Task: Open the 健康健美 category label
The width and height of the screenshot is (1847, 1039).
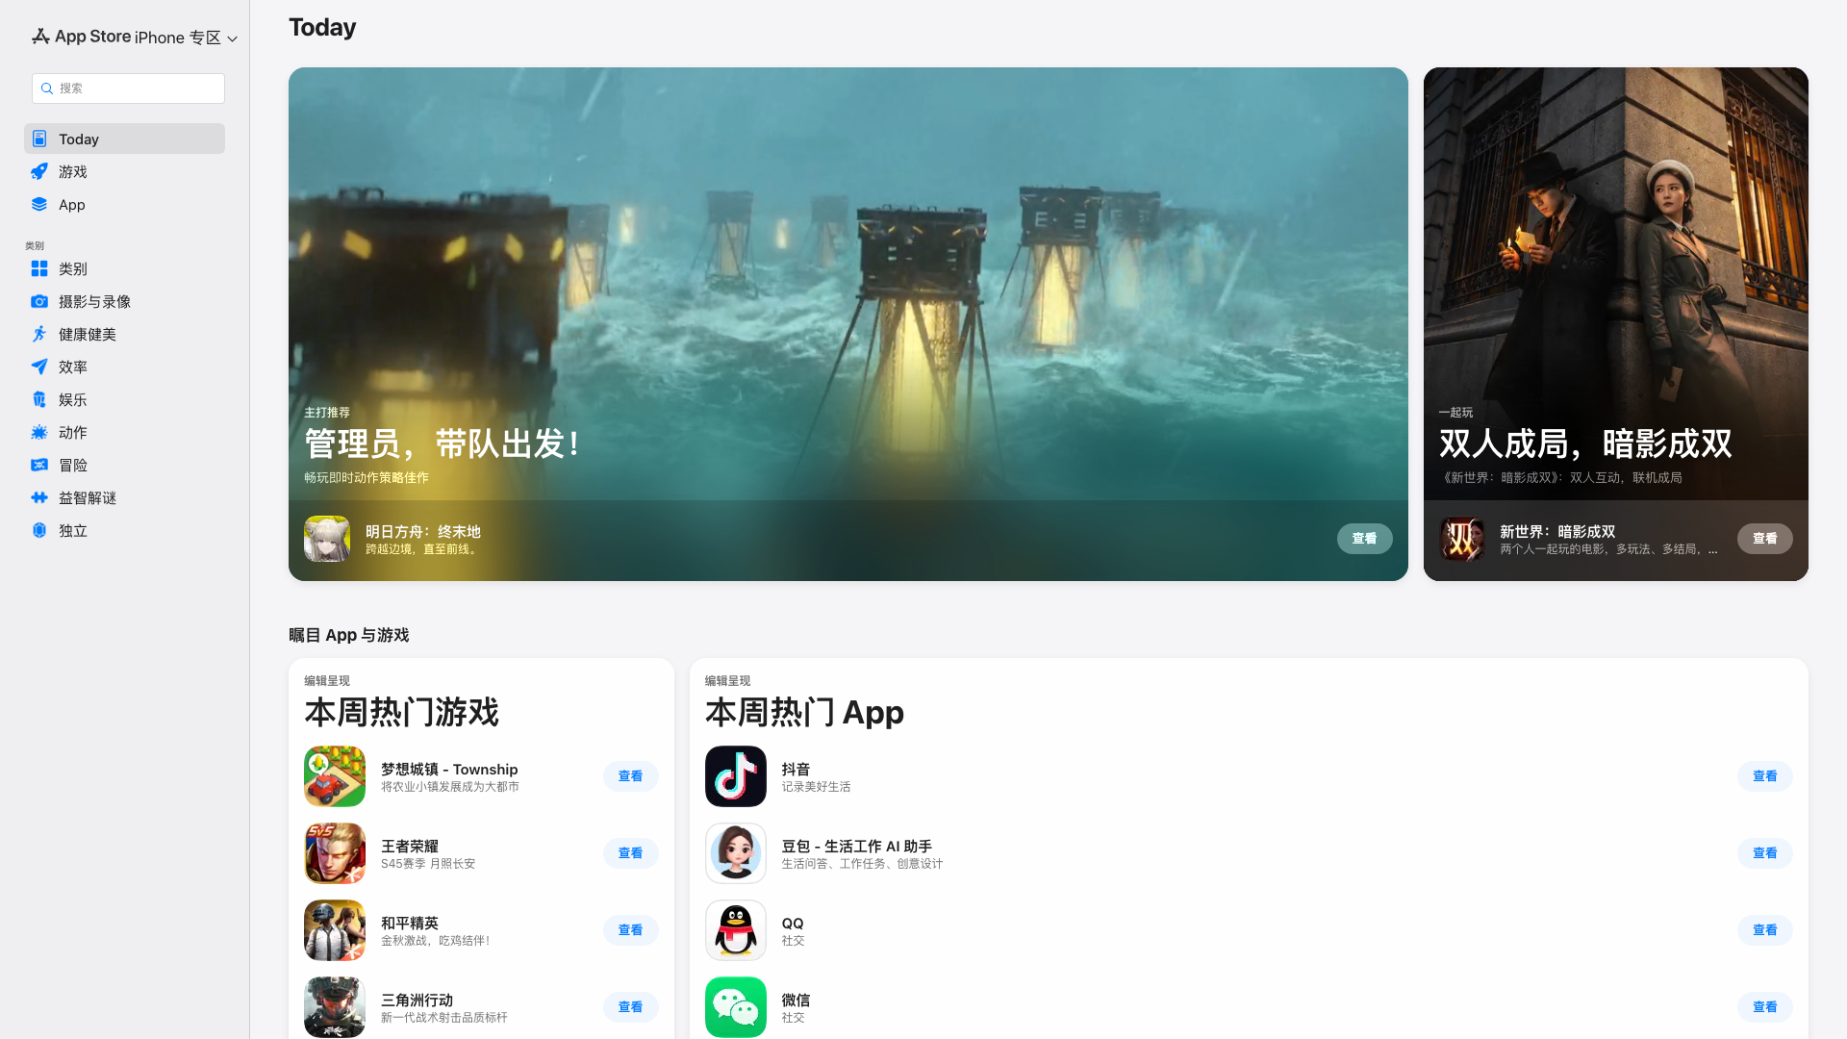Action: click(x=88, y=335)
